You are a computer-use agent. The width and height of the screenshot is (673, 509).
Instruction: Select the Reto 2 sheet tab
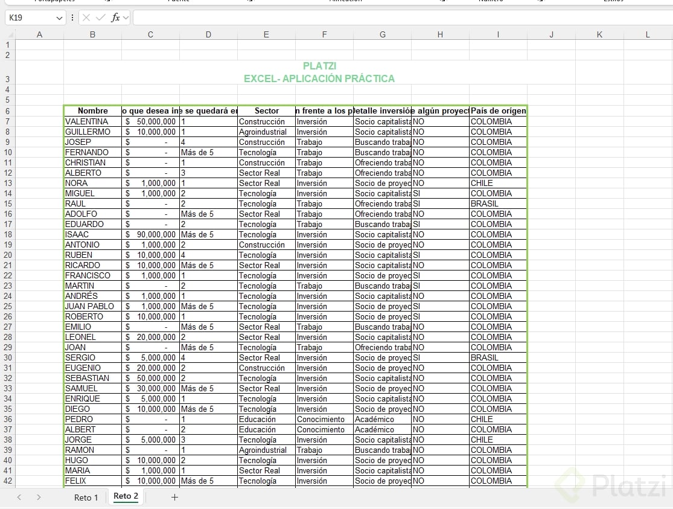(x=126, y=496)
